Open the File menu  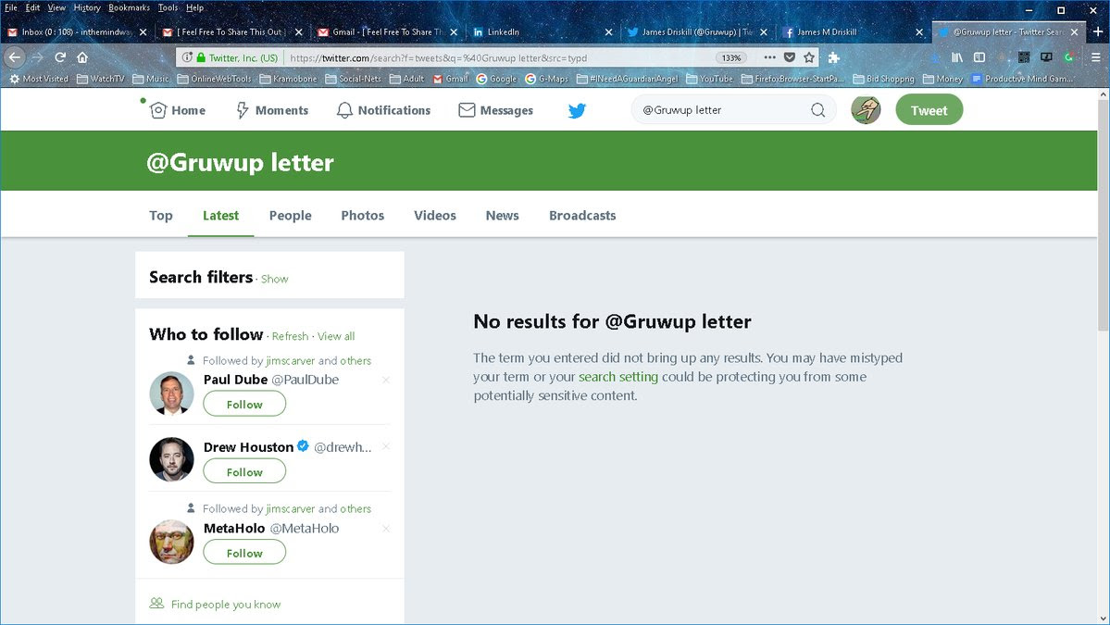point(11,7)
